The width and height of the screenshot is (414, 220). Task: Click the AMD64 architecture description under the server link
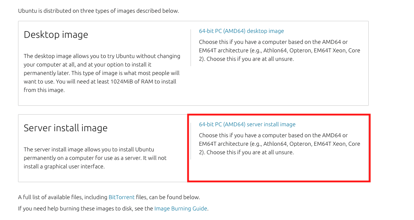pos(279,144)
